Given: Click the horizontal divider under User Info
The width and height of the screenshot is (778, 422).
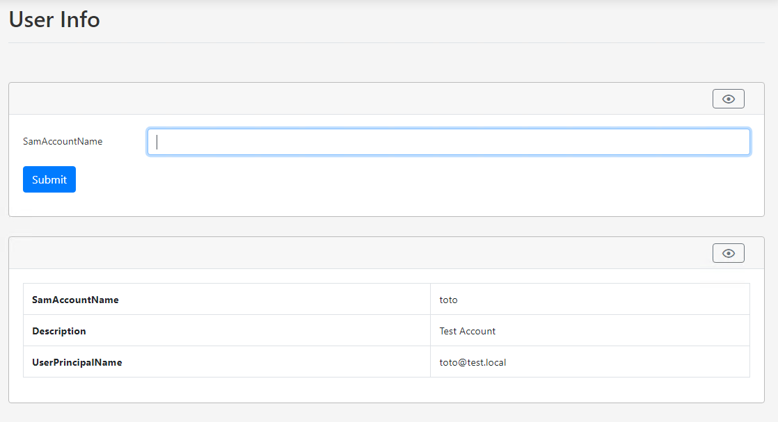Looking at the screenshot, I should tap(386, 42).
